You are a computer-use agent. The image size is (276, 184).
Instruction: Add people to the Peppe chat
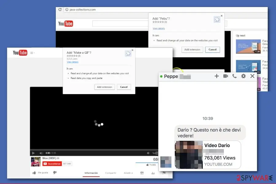217,76
